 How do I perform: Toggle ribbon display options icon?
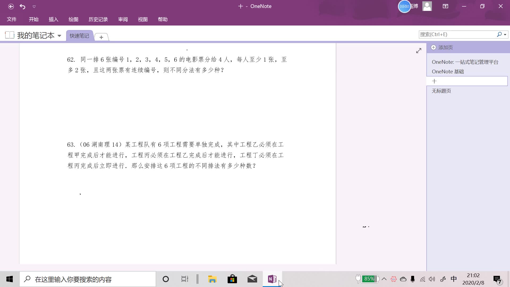[445, 6]
